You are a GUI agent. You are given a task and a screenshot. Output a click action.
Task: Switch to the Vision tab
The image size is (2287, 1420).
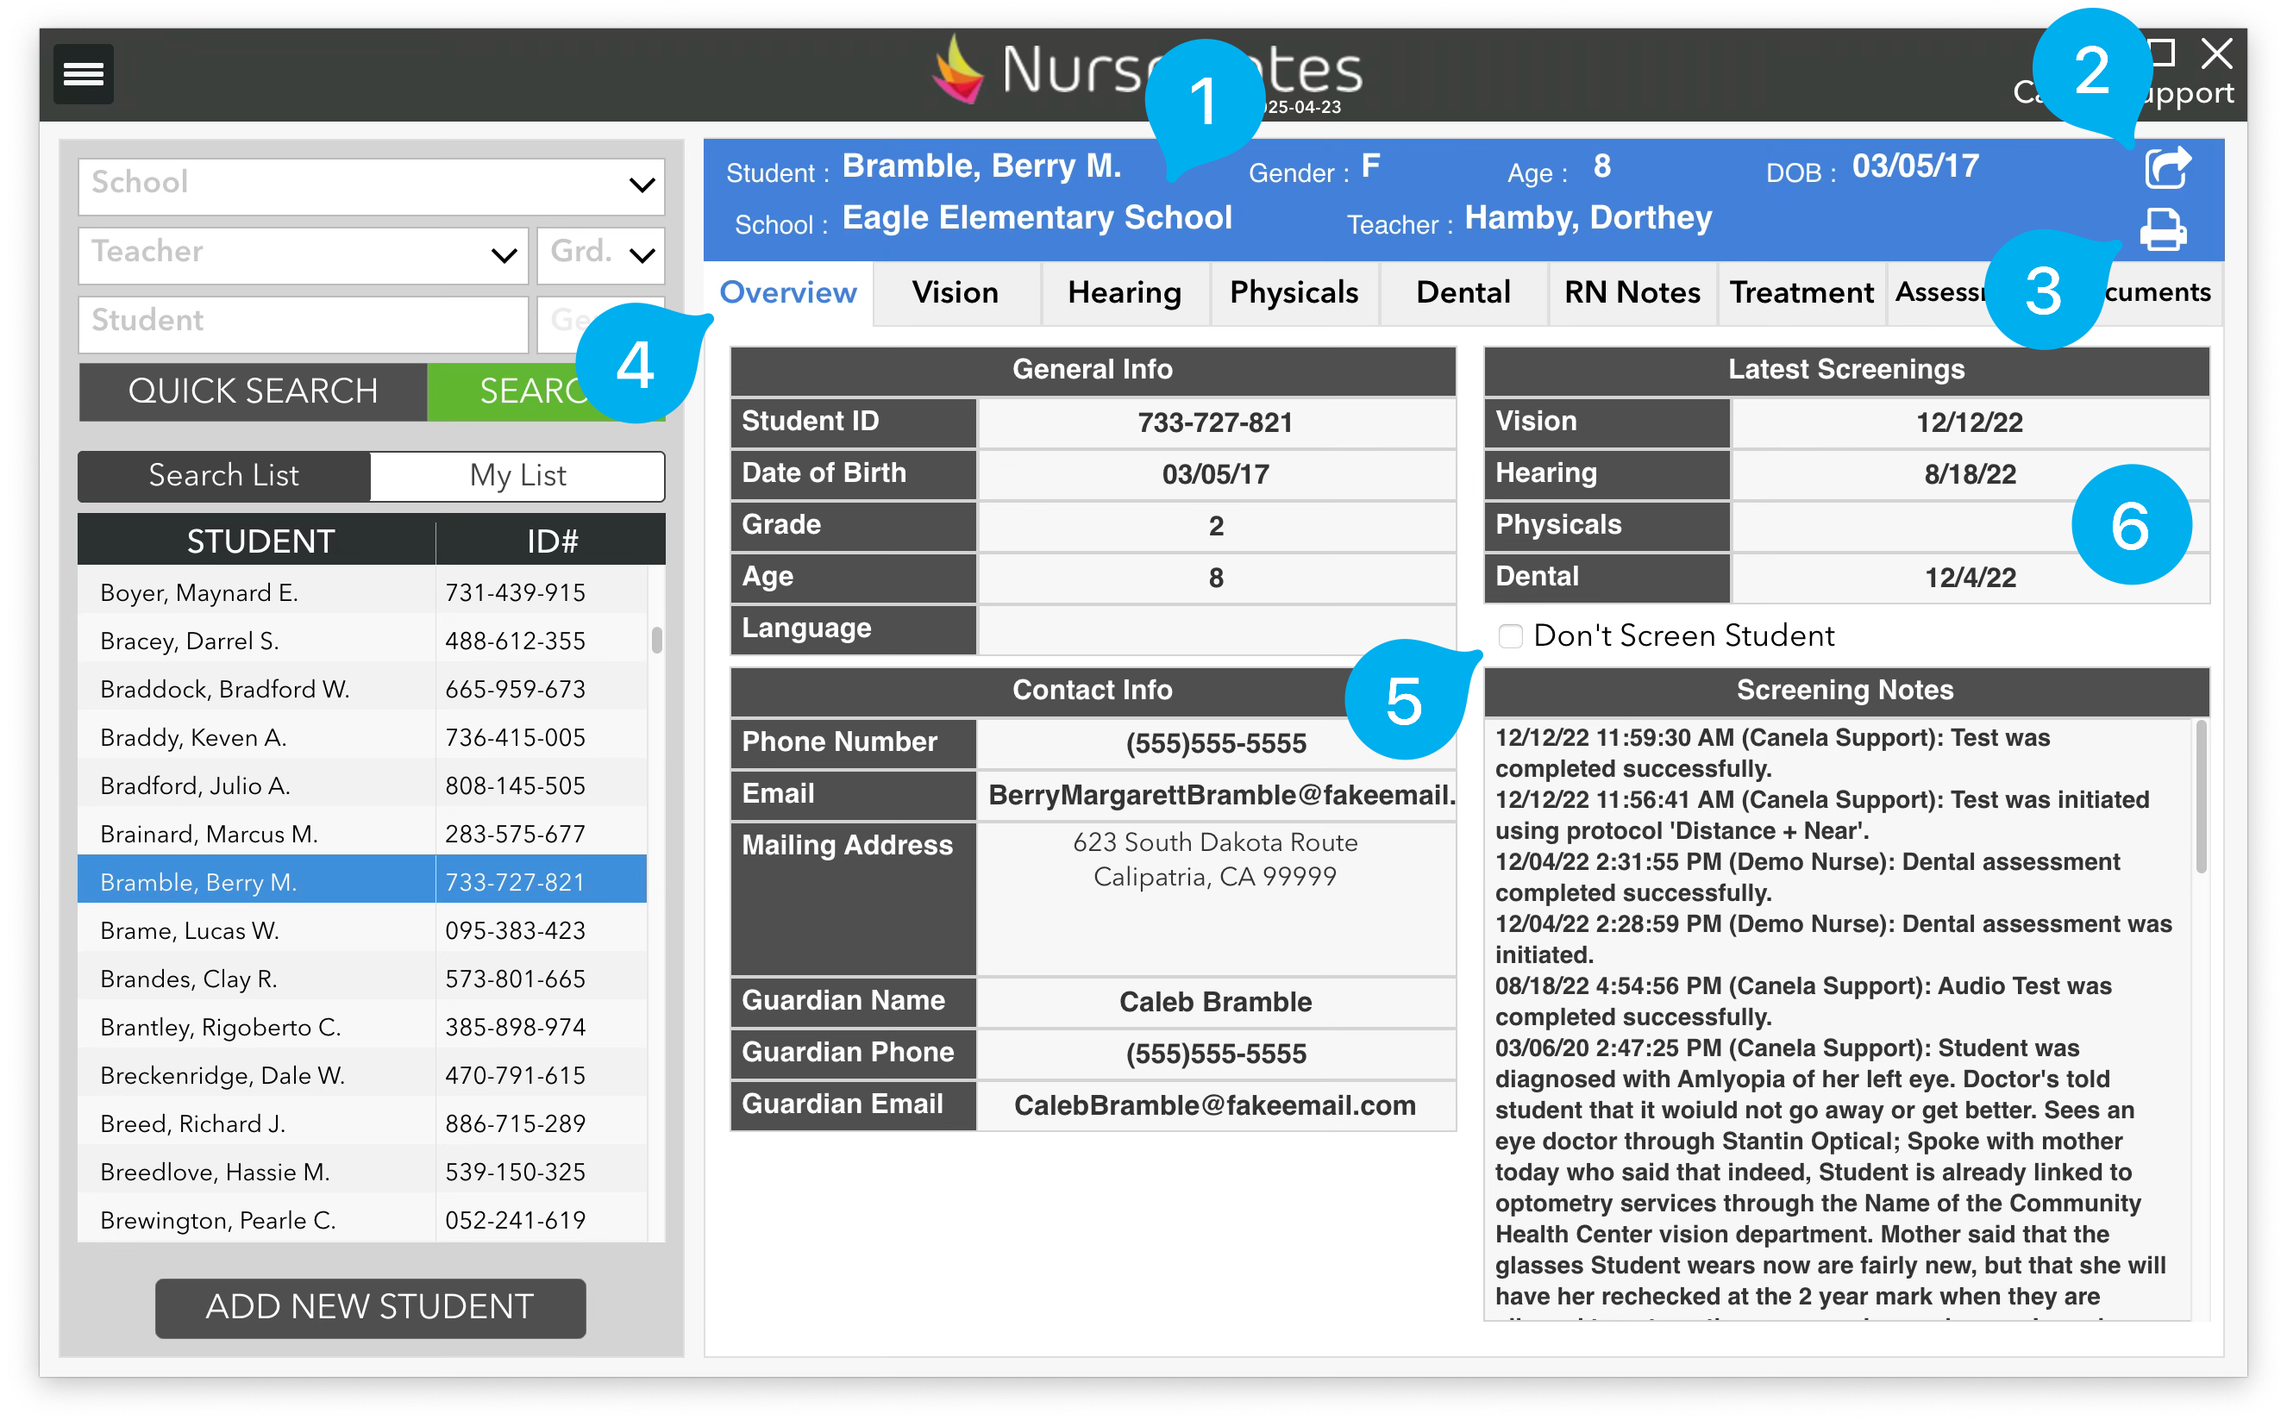pos(956,293)
